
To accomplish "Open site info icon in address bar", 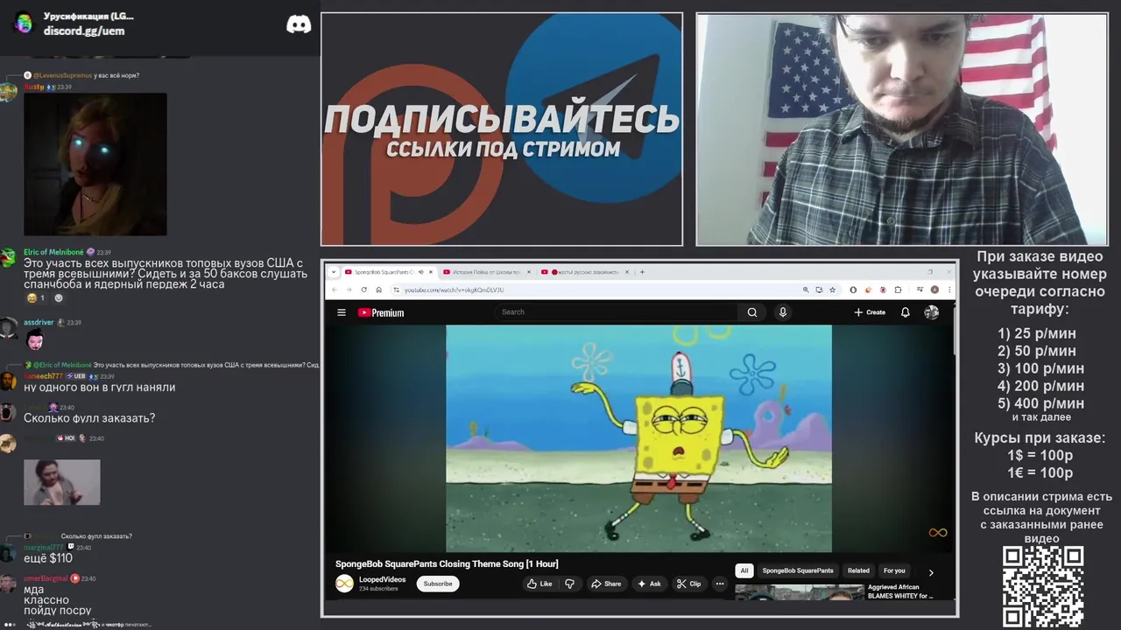I will click(396, 290).
